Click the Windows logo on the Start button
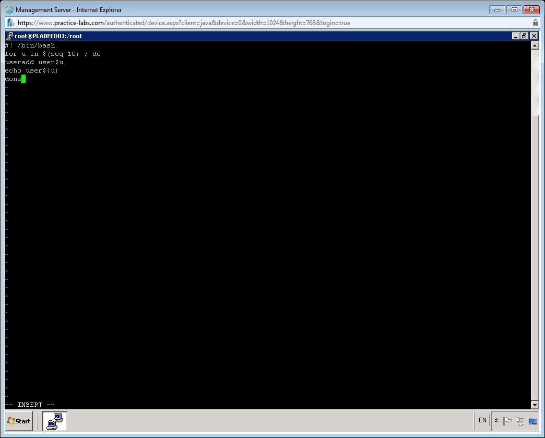 point(10,421)
